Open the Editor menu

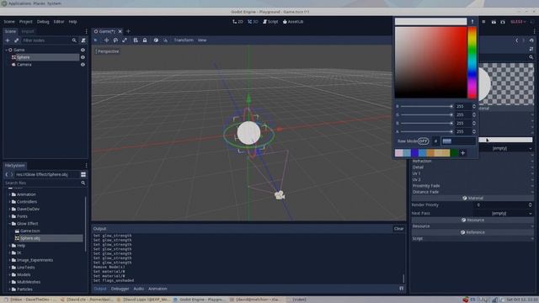[x=59, y=22]
